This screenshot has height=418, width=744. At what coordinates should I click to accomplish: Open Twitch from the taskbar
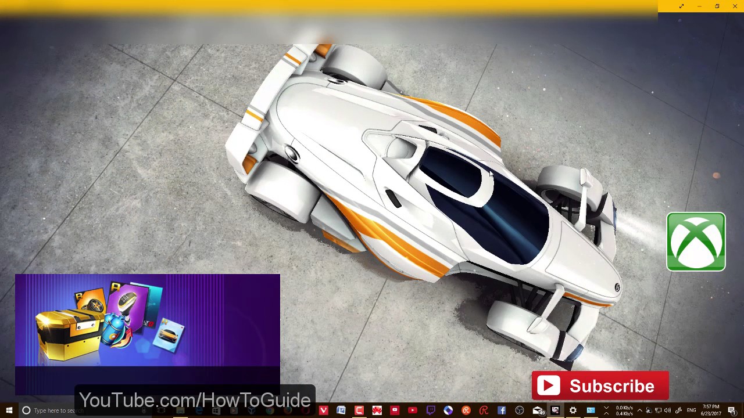pos(431,410)
